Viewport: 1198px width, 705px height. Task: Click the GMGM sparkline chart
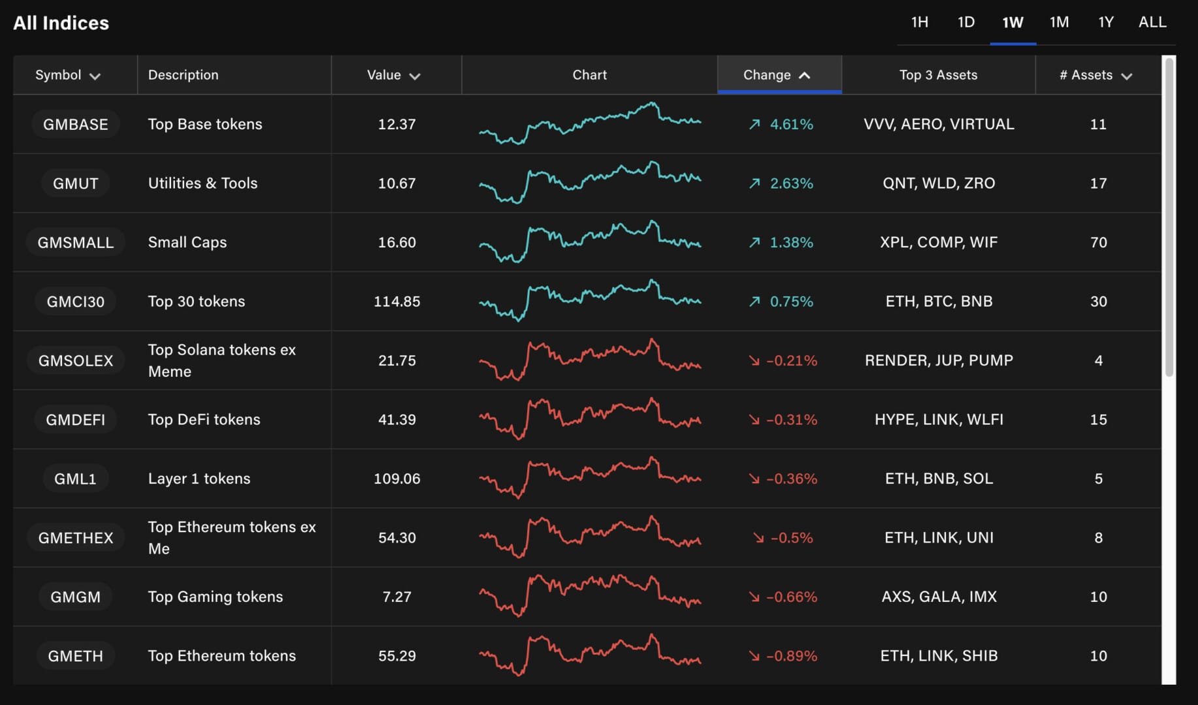[589, 596]
